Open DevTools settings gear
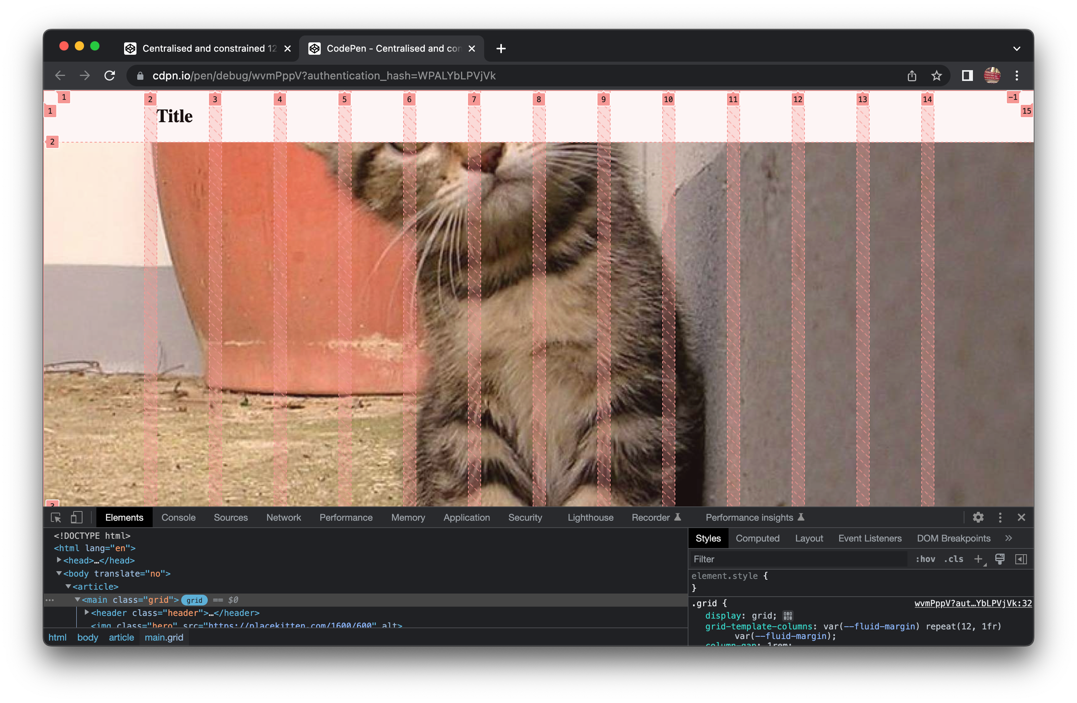This screenshot has height=703, width=1077. [978, 518]
